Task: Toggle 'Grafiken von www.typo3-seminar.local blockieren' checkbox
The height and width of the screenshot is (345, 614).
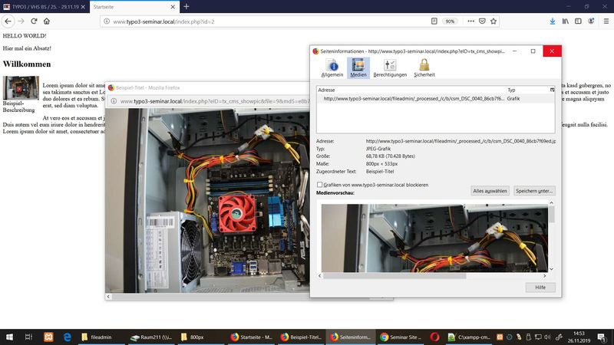Action: click(x=320, y=185)
